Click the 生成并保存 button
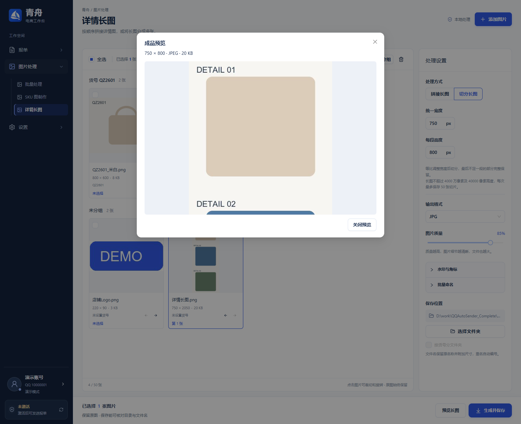Screen dimensions: 521x424 point(490,410)
